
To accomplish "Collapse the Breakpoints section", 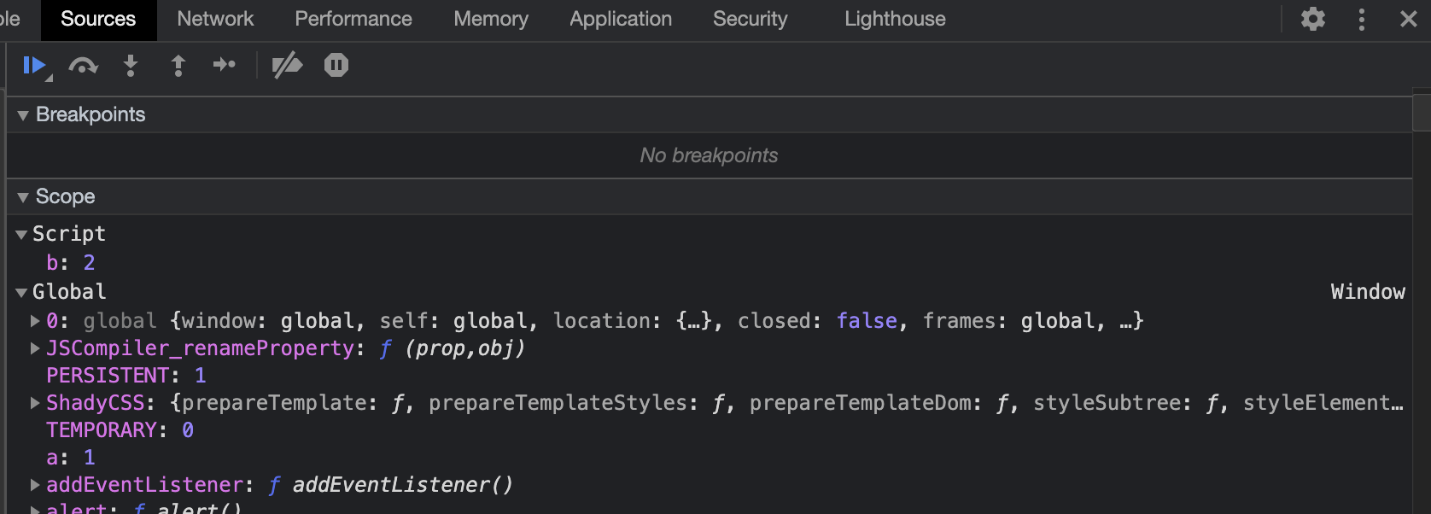I will [23, 115].
